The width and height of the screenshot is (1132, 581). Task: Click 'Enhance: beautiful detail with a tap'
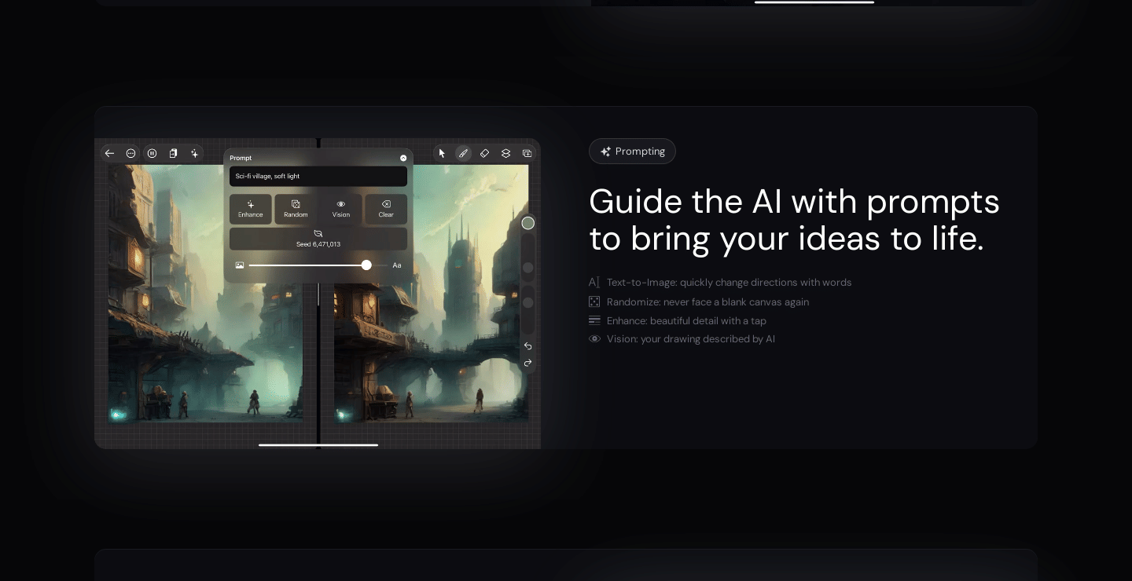pyautogui.click(x=686, y=320)
